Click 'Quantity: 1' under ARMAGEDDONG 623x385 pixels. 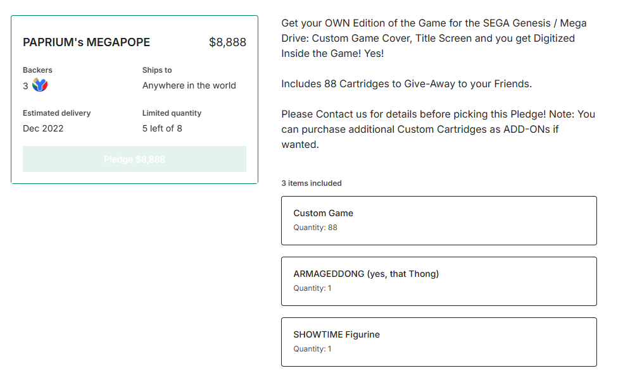[x=312, y=288]
